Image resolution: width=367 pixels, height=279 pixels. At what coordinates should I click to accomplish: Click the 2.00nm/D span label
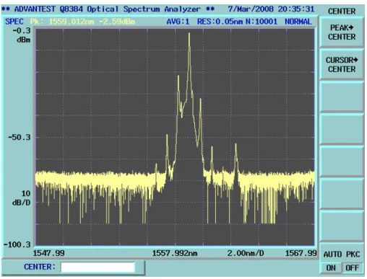(246, 253)
